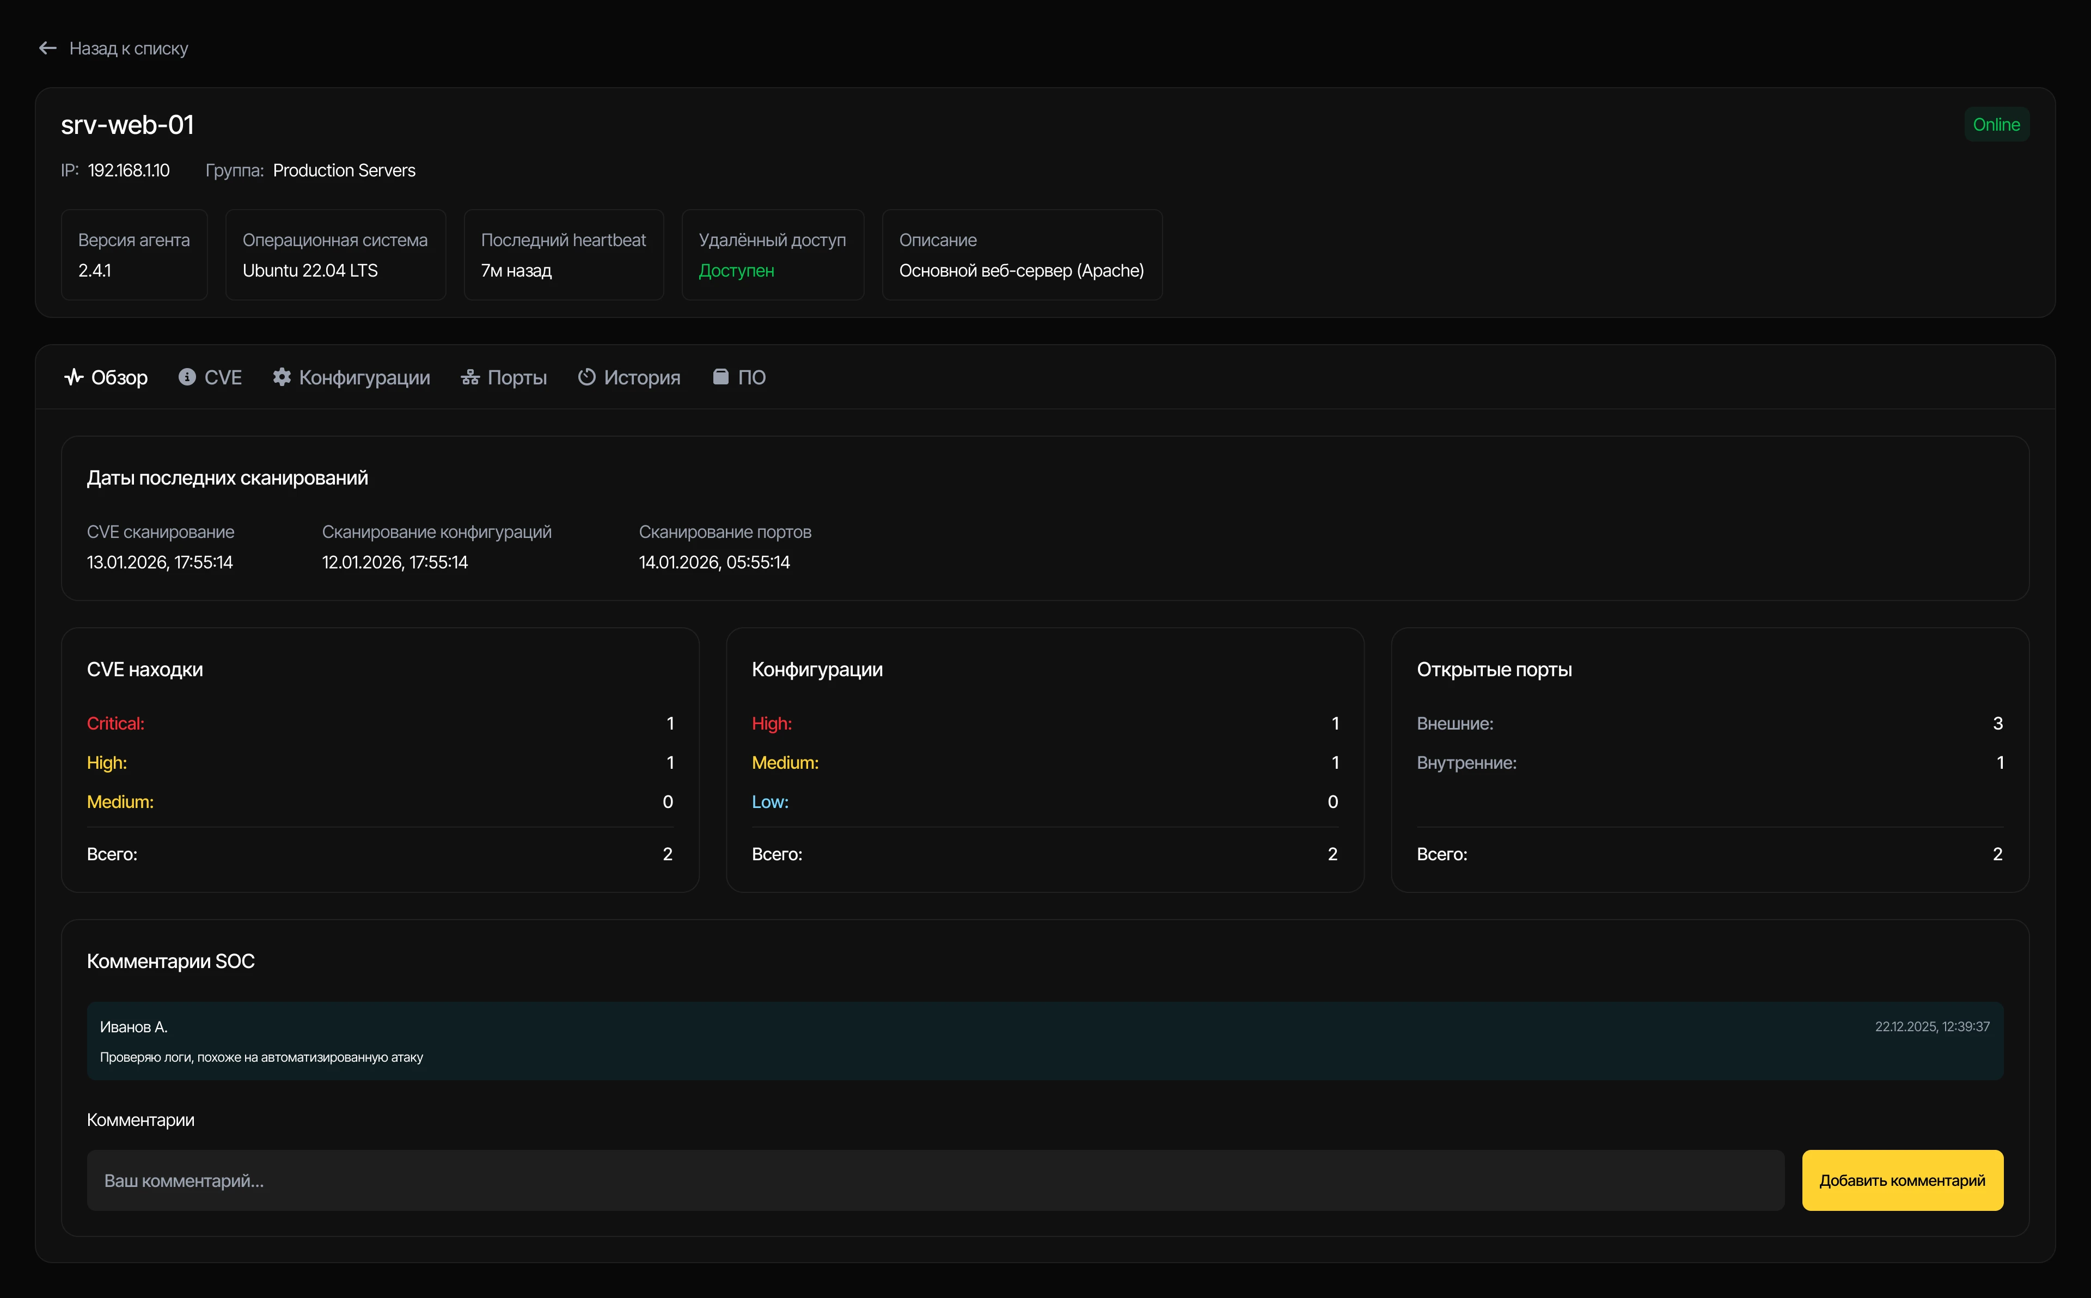Click the Сканирование конфигураций label
2091x1298 pixels.
[x=437, y=532]
